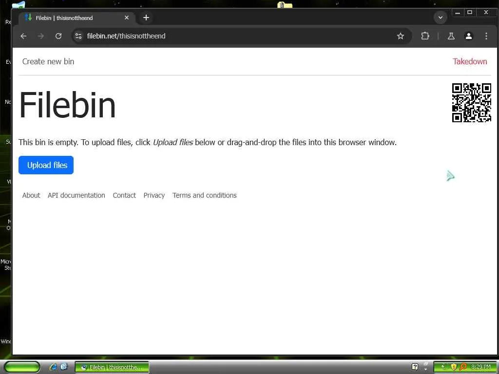Maximize the Chrome window
Viewport: 499px width, 374px height.
[469, 13]
